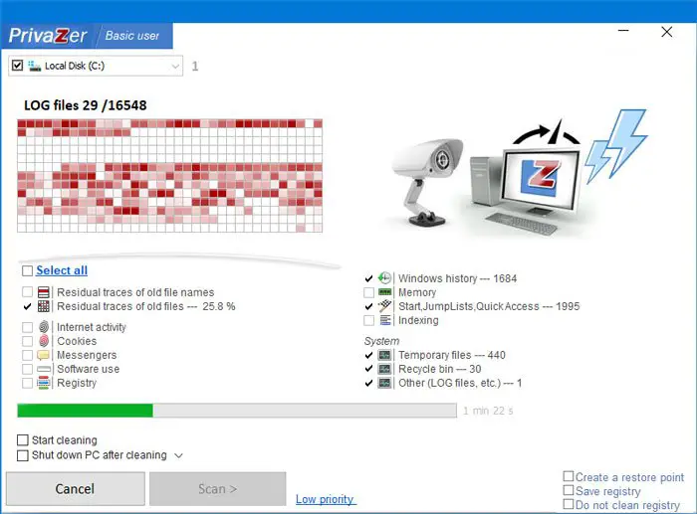
Task: Enable the Messengers checkbox
Action: [27, 355]
